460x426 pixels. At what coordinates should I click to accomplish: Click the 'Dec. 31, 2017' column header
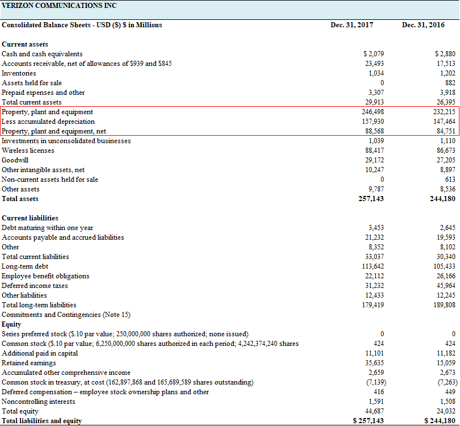pyautogui.click(x=352, y=25)
